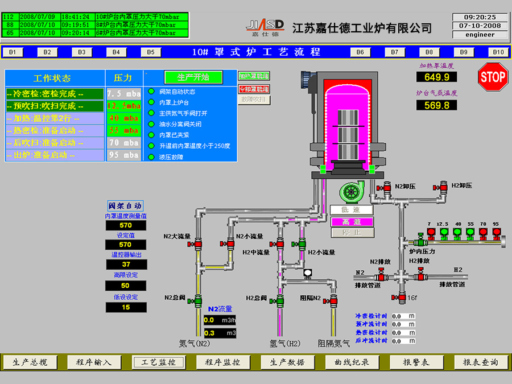Click the 生产开始 button
512x384 pixels.
193,77
